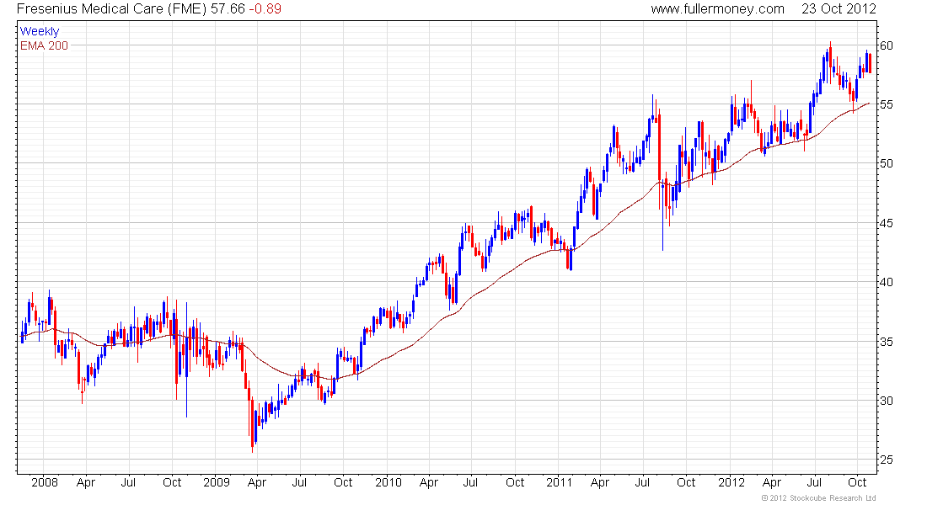This screenshot has height=505, width=927.
Task: Click the "Jul" label after 2012
Action: coord(815,482)
